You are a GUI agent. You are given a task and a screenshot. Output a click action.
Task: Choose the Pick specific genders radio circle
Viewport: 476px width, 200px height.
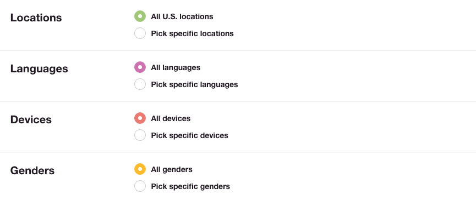(x=140, y=186)
